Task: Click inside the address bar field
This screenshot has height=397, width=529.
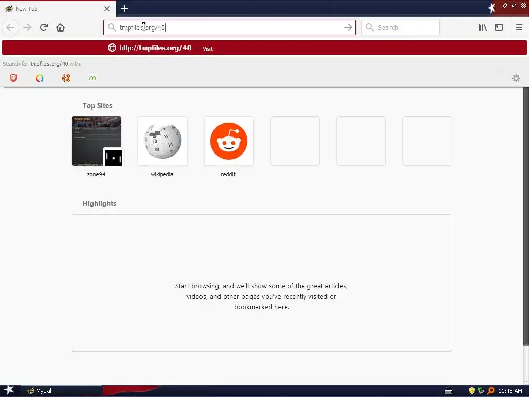Action: (229, 27)
